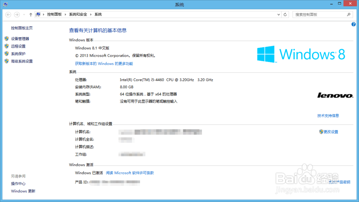The image size is (359, 202).
Task: Click Windows 8 logo image
Action: (x=301, y=54)
